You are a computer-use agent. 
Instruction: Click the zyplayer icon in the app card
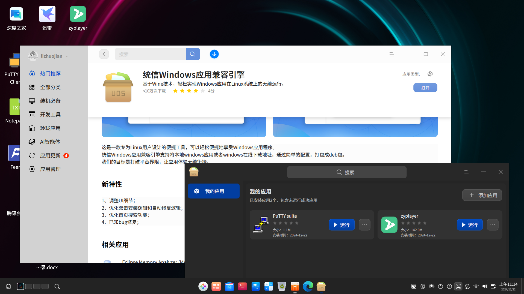point(389,225)
